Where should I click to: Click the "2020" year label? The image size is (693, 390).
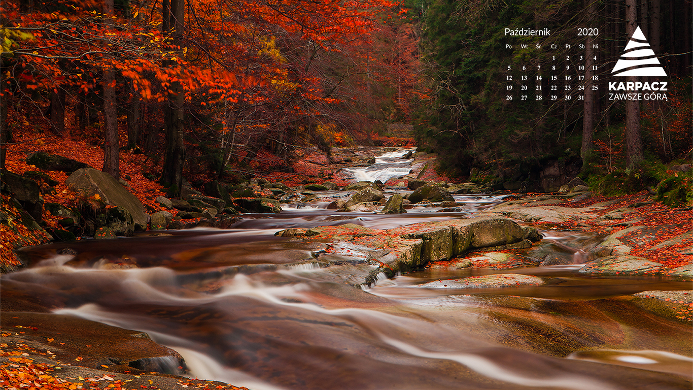coord(587,32)
